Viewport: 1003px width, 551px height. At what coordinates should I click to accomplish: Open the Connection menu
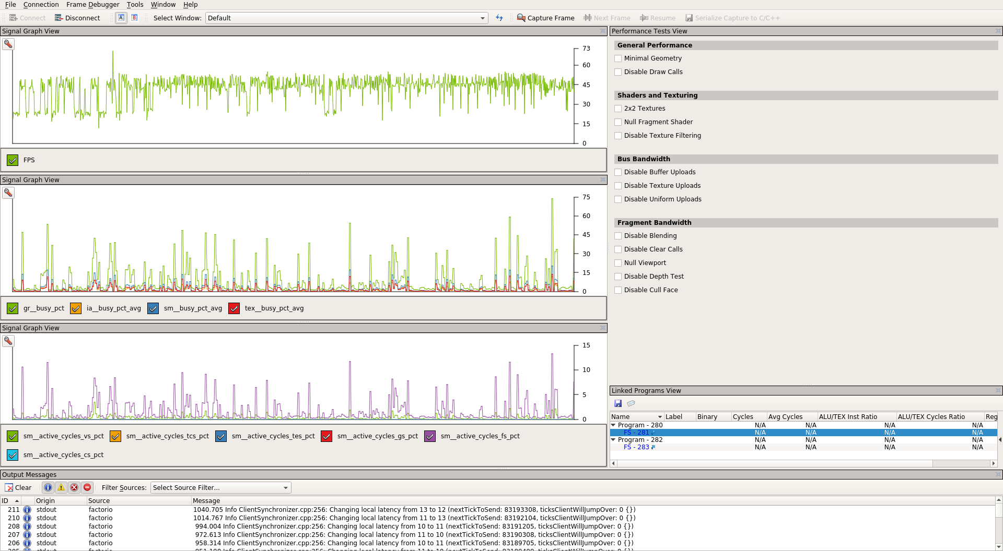click(x=41, y=5)
